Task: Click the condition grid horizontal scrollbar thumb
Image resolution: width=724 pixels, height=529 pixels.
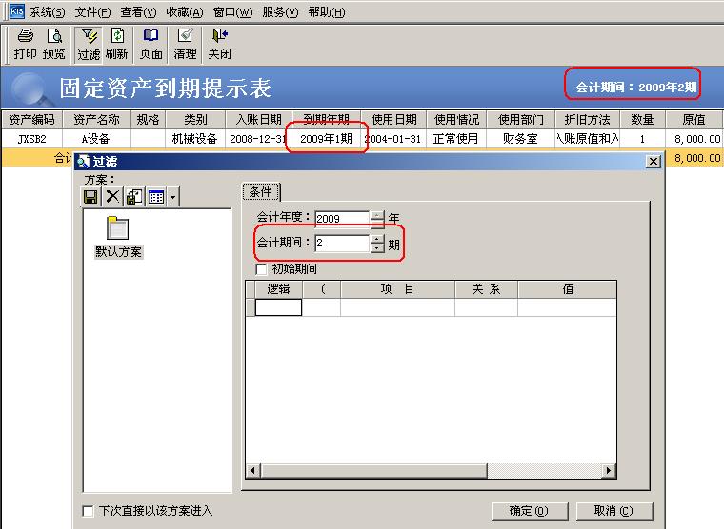Action: (x=373, y=470)
